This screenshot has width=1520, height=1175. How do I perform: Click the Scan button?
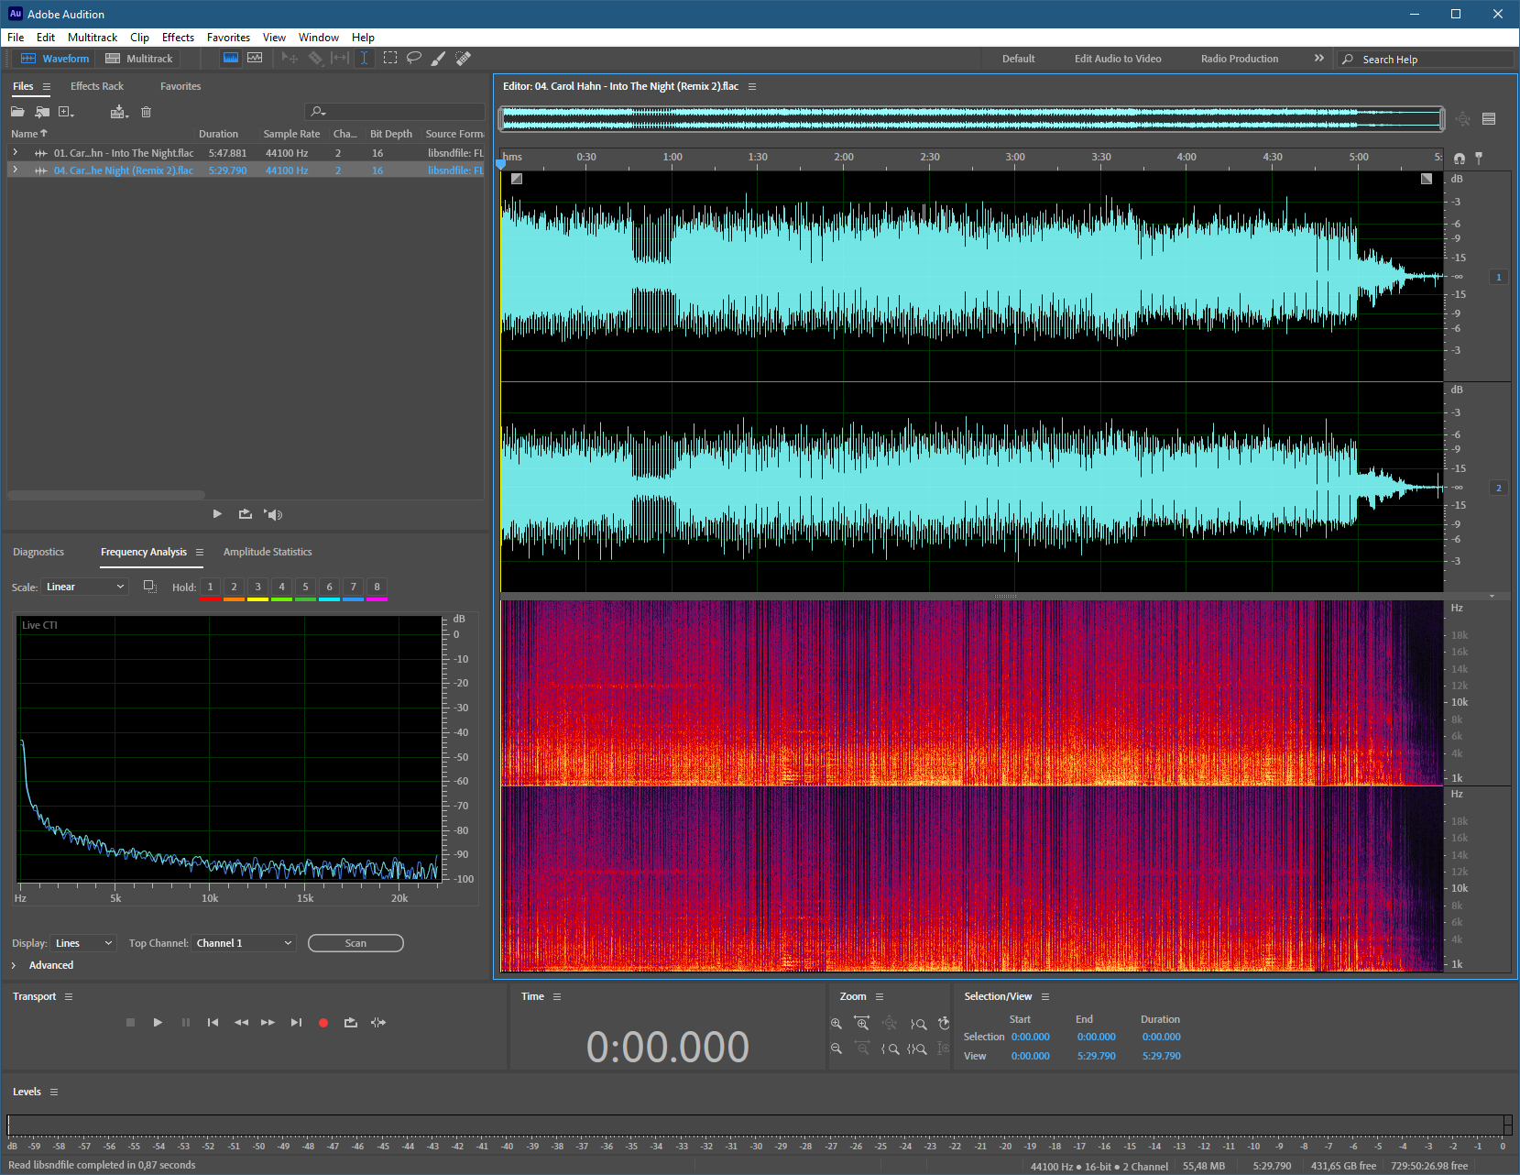pos(355,943)
